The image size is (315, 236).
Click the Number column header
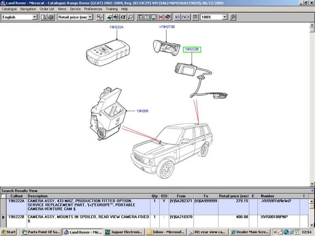[x=279, y=196]
